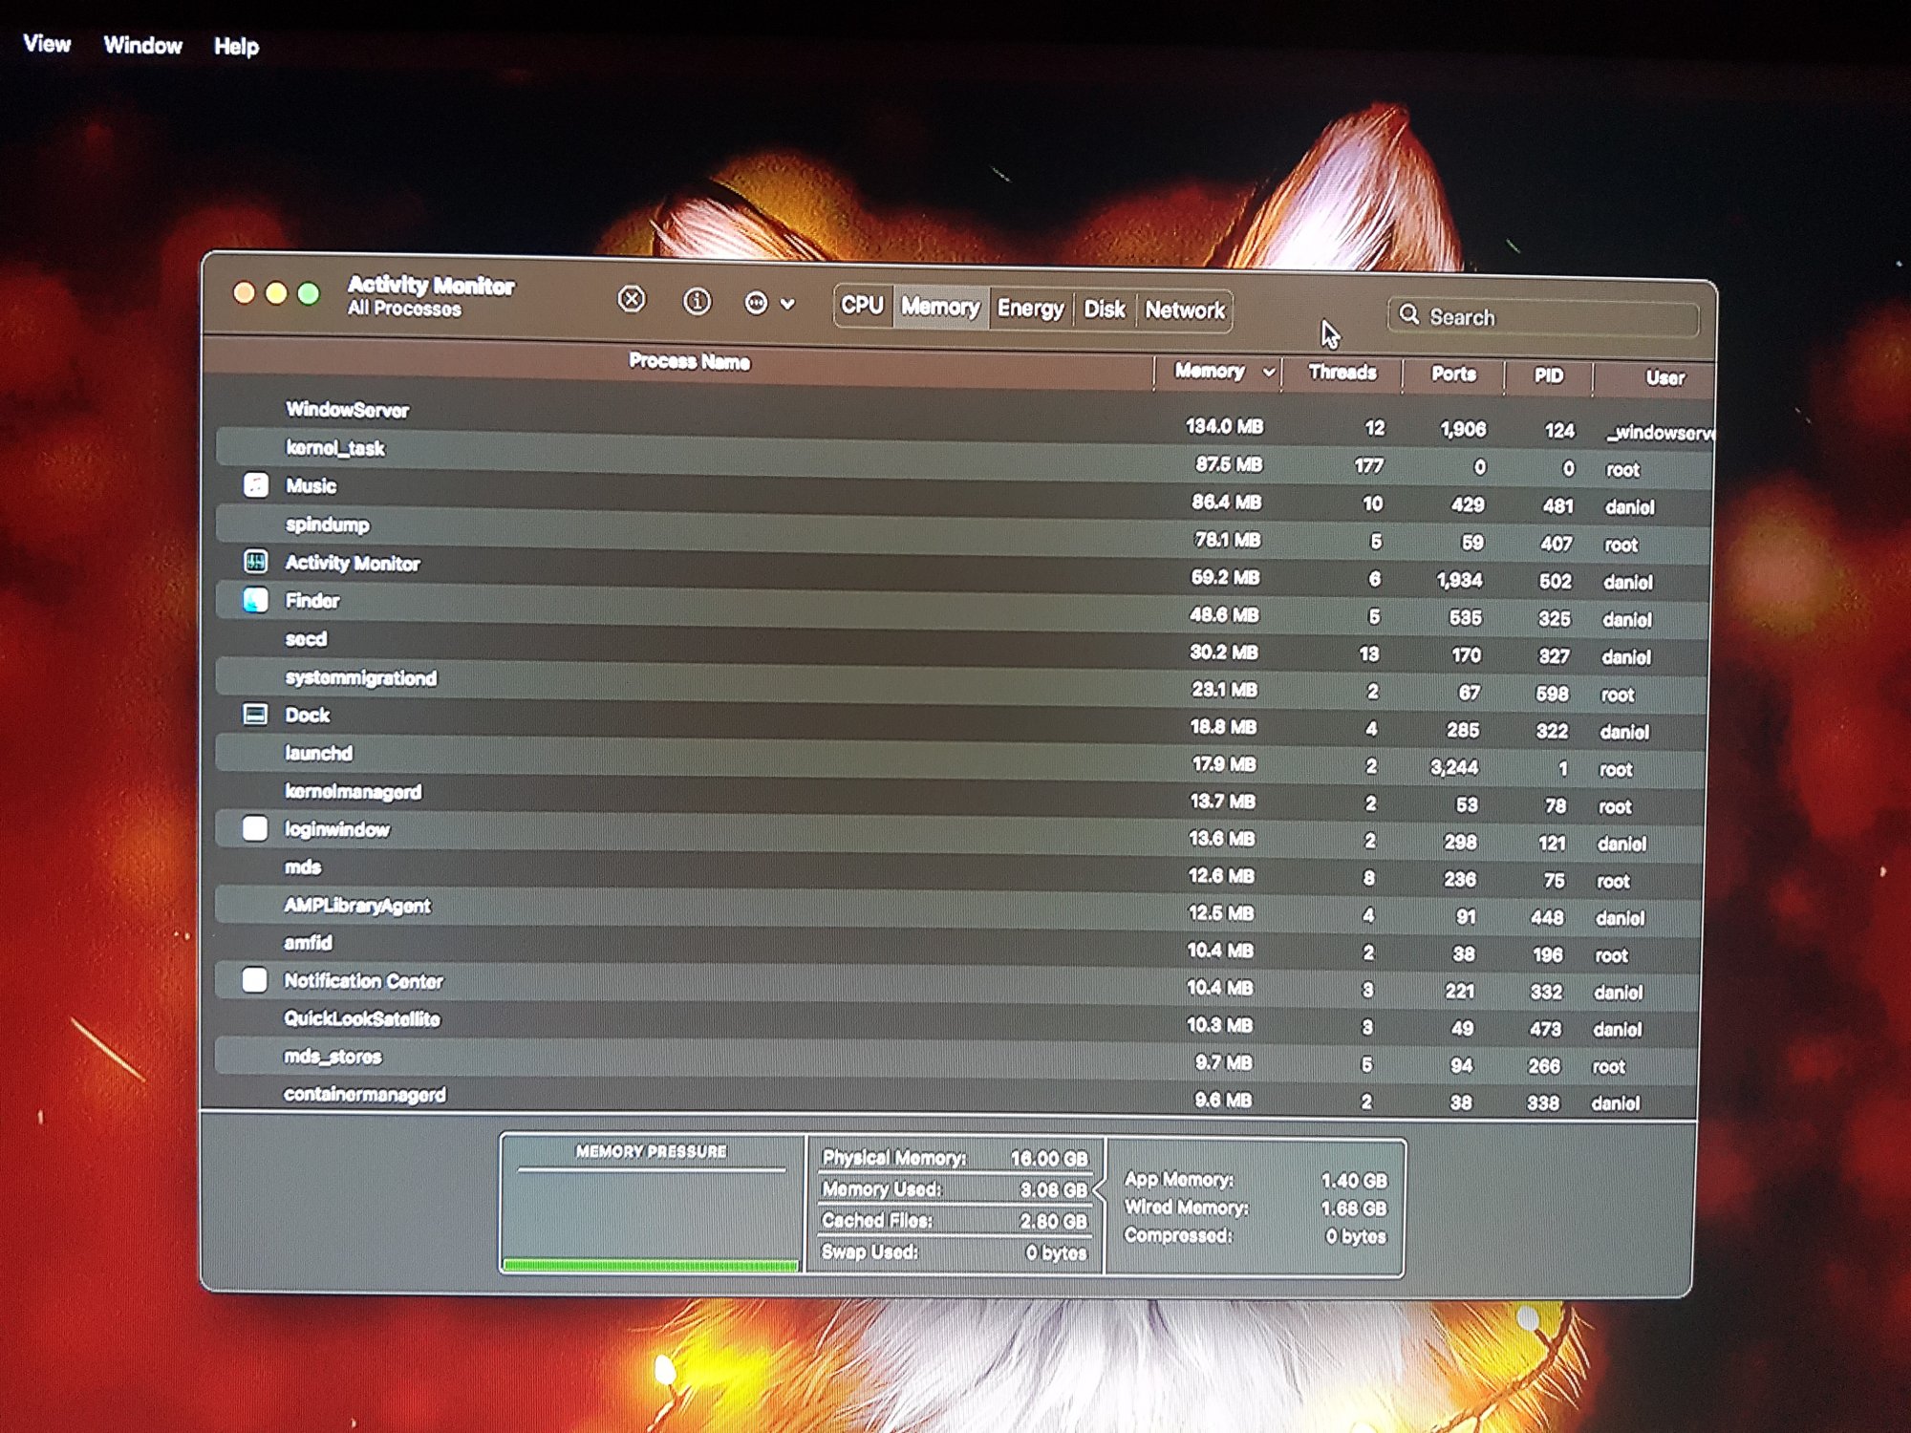Click the stop process X icon
The width and height of the screenshot is (1911, 1433).
[x=632, y=300]
